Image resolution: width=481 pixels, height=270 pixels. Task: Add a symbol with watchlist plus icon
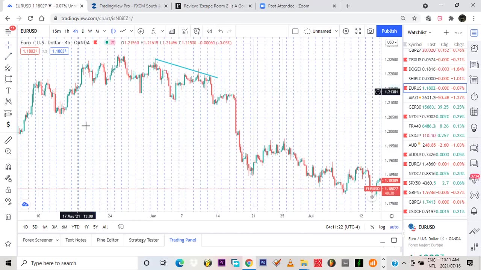point(446,33)
